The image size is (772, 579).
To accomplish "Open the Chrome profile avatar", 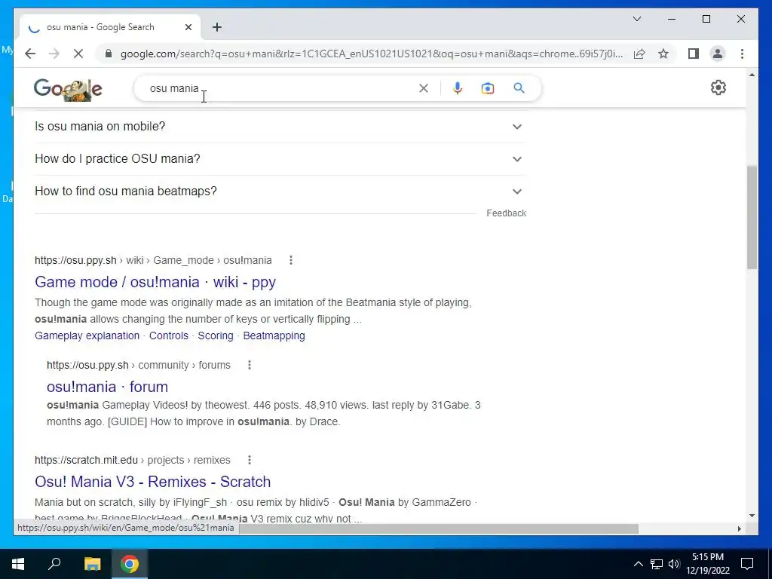I will tap(718, 54).
